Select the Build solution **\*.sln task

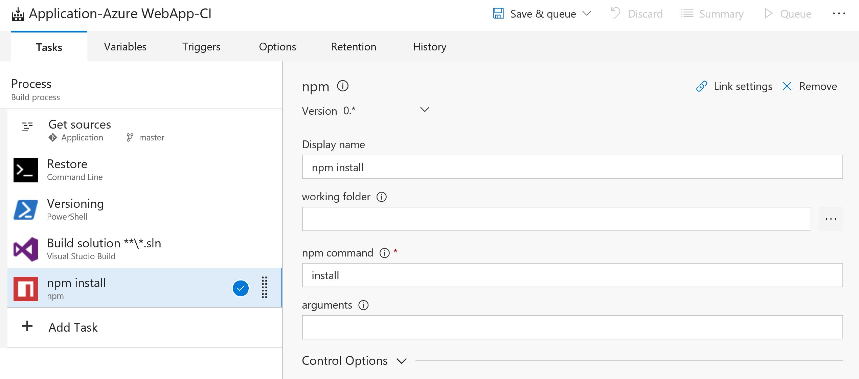coord(145,249)
